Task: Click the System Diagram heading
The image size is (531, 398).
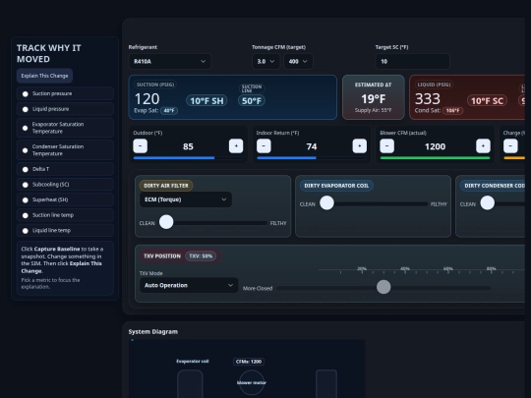Action: [x=153, y=332]
